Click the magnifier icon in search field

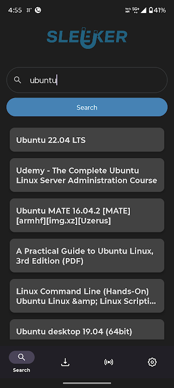point(17,80)
